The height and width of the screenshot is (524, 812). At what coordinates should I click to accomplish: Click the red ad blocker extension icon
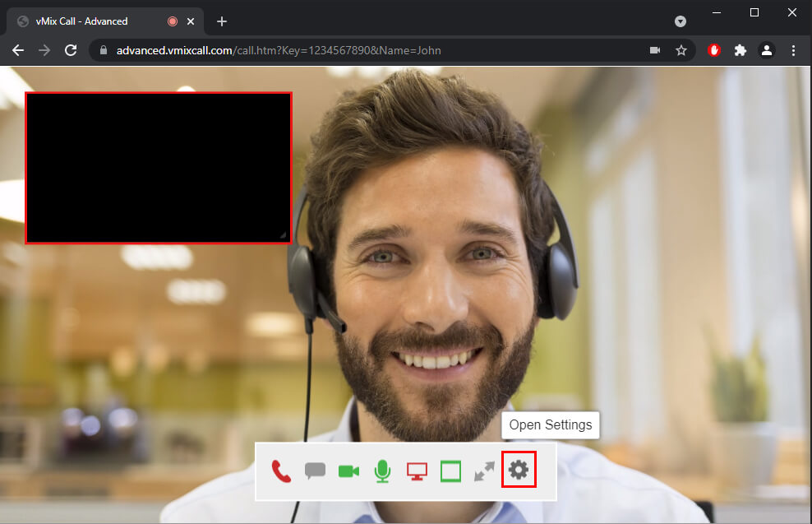click(714, 50)
